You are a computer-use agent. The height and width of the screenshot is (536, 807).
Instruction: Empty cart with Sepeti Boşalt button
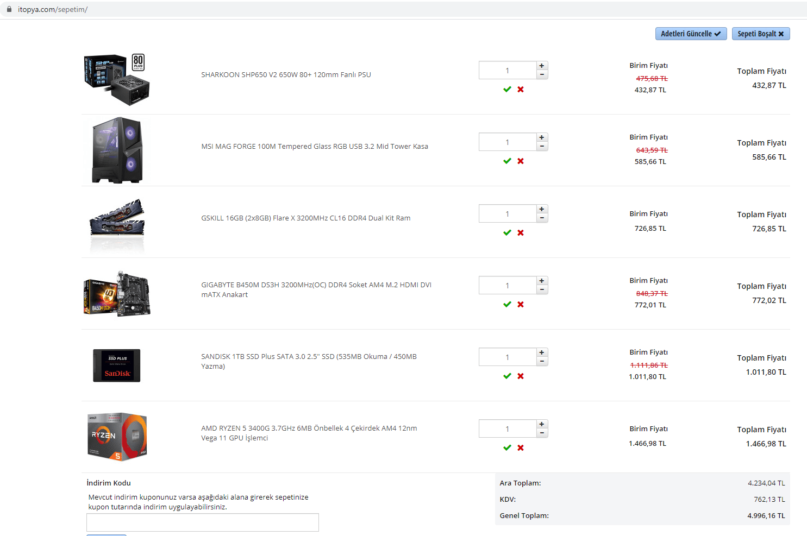coord(760,34)
